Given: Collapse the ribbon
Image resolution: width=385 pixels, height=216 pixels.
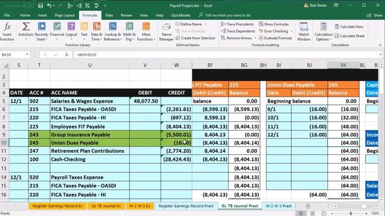Looking at the screenshot, I should click(x=380, y=45).
